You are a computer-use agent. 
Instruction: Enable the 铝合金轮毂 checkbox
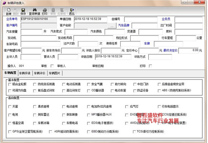tap(10, 84)
